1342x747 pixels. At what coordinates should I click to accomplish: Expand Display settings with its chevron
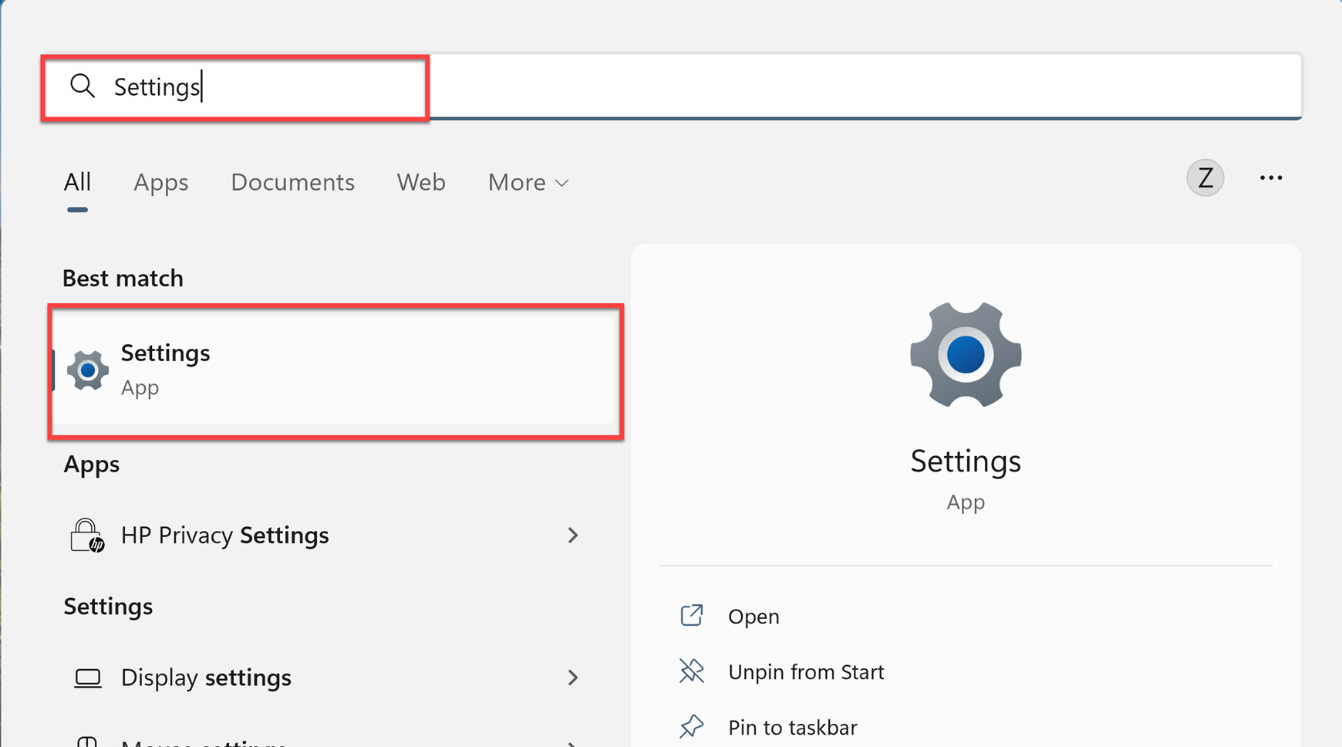pyautogui.click(x=573, y=678)
